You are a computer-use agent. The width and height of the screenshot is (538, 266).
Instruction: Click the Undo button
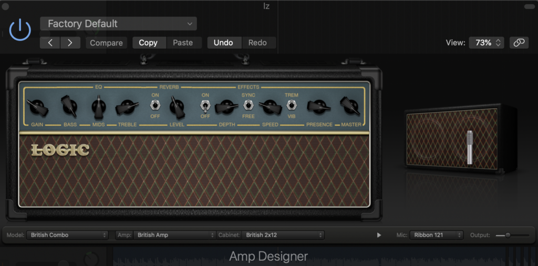[x=224, y=43]
